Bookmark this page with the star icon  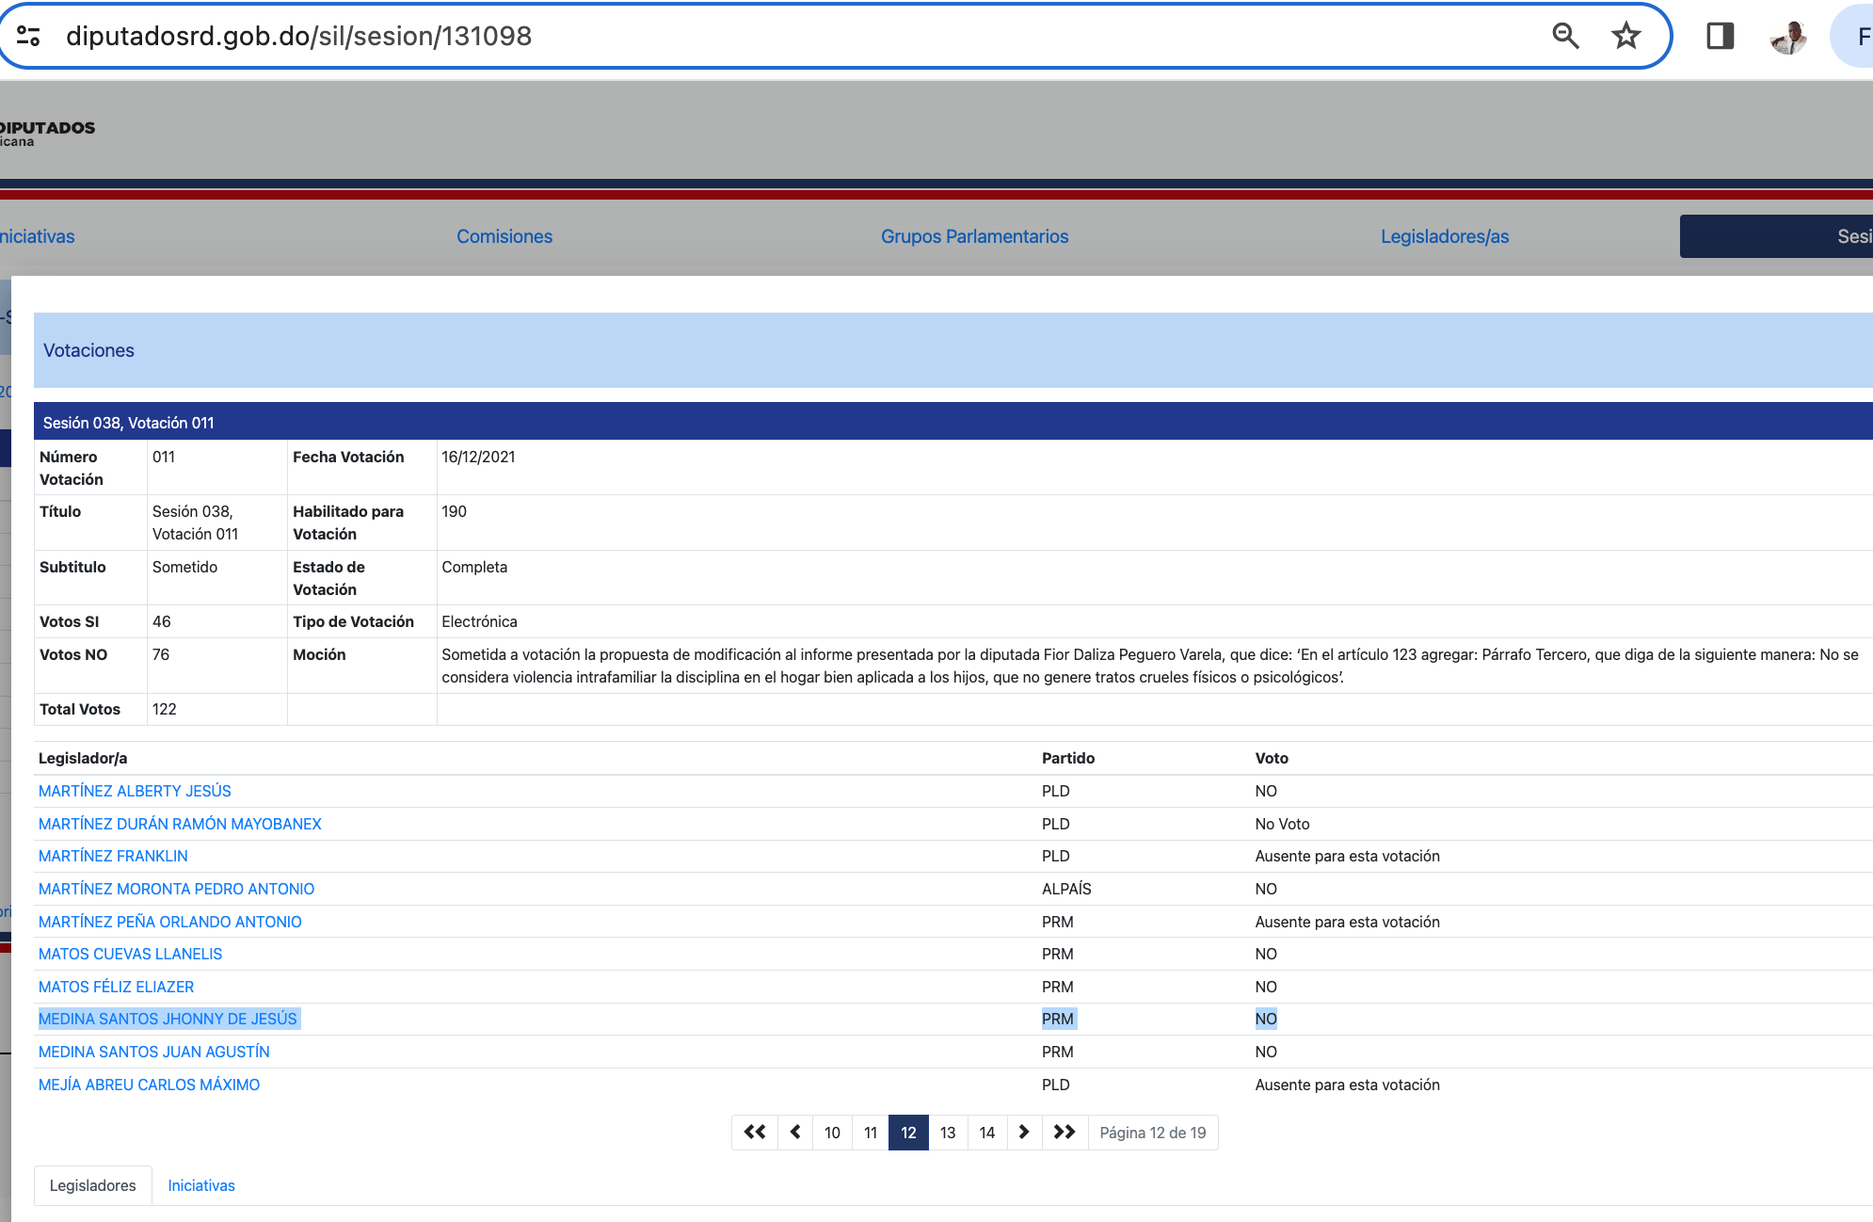pos(1625,36)
